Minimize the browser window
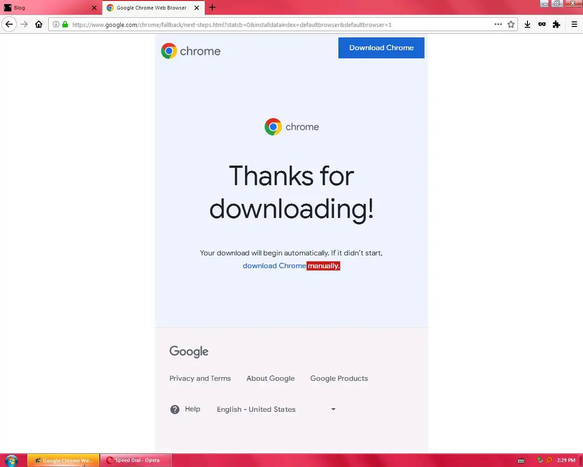Screen dimensions: 583x467 click(545, 4)
